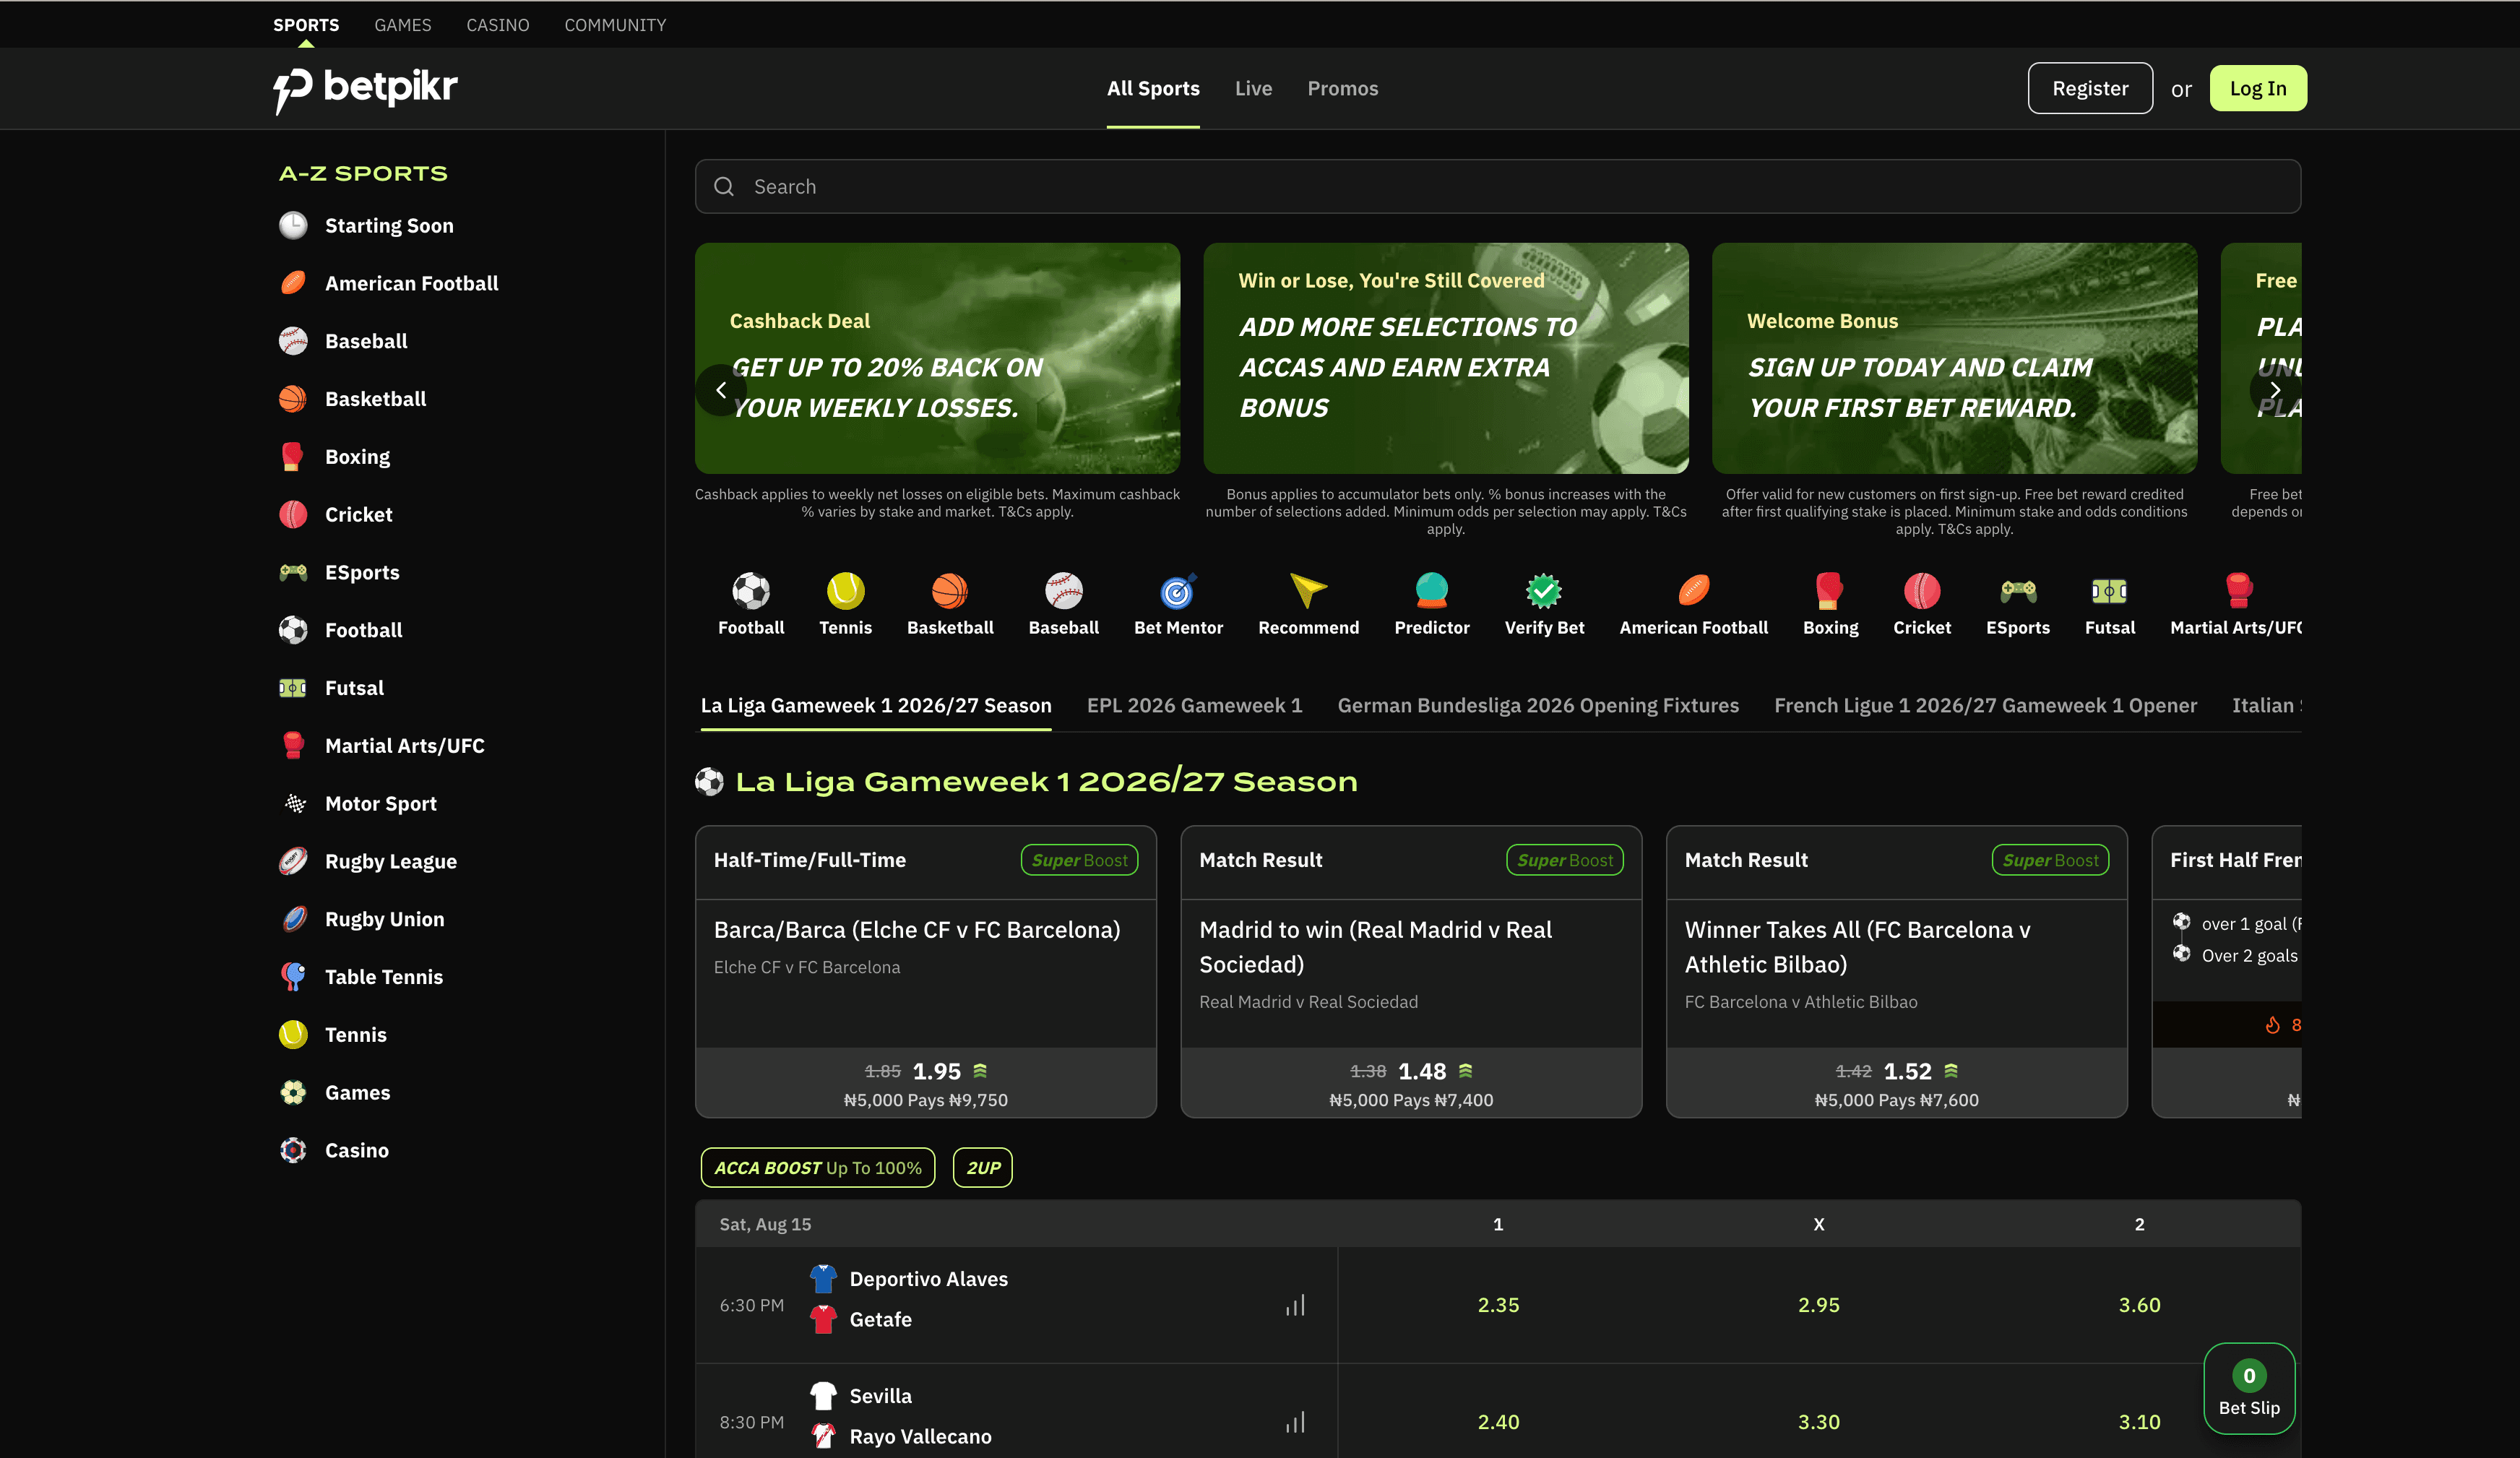
Task: Select Basketball in sports icon strip
Action: 950,605
